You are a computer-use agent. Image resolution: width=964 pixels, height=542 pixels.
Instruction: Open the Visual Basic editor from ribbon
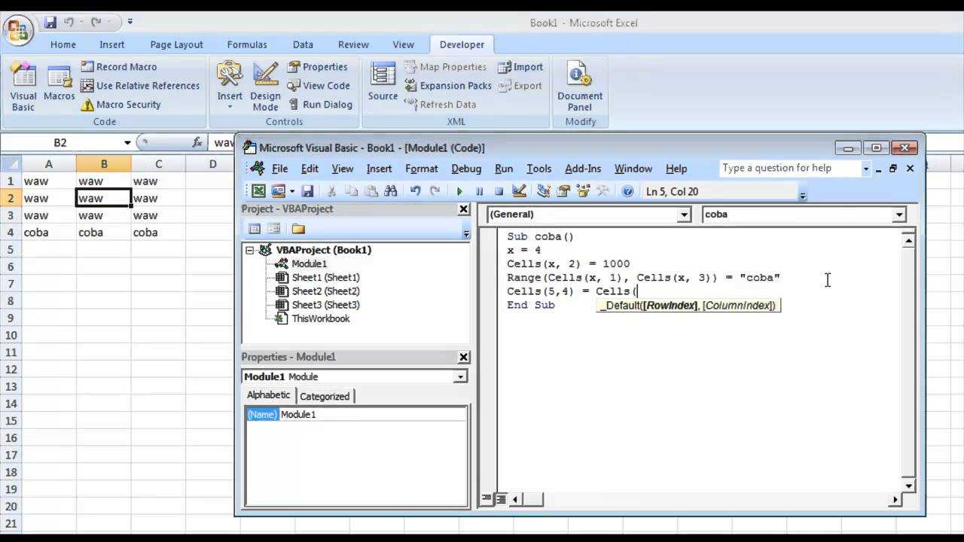[x=23, y=87]
